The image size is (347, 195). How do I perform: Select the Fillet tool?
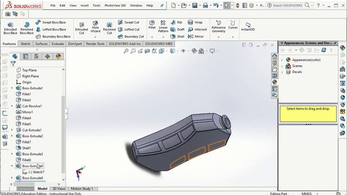pos(152,24)
